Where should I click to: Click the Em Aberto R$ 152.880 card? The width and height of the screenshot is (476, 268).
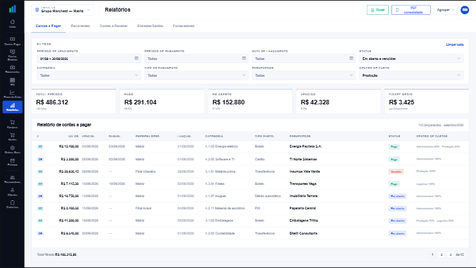tap(250, 101)
